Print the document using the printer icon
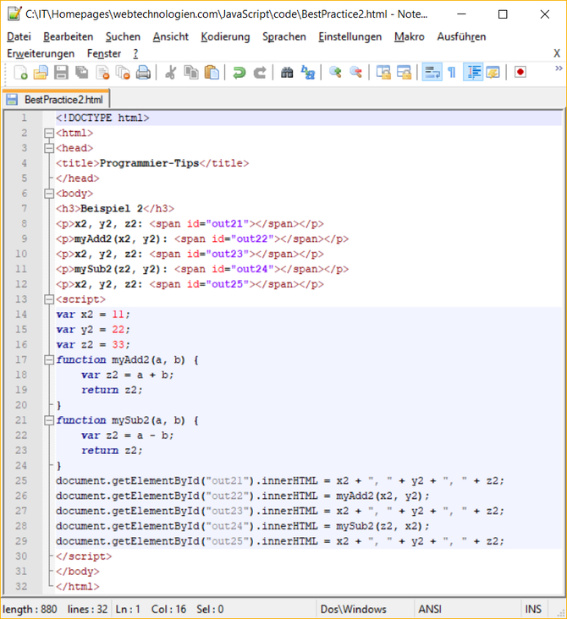This screenshot has height=619, width=567. click(x=143, y=73)
